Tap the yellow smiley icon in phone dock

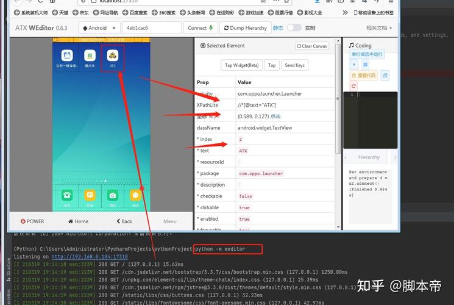point(135,195)
